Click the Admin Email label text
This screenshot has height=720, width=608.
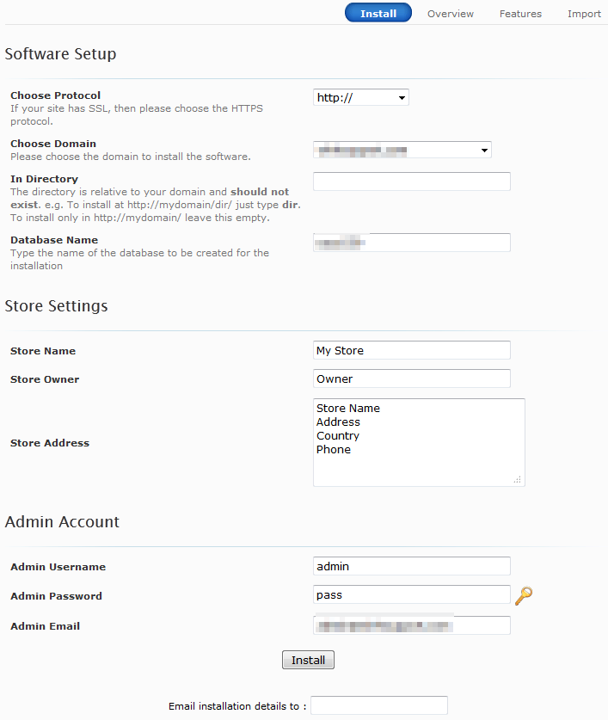point(45,626)
